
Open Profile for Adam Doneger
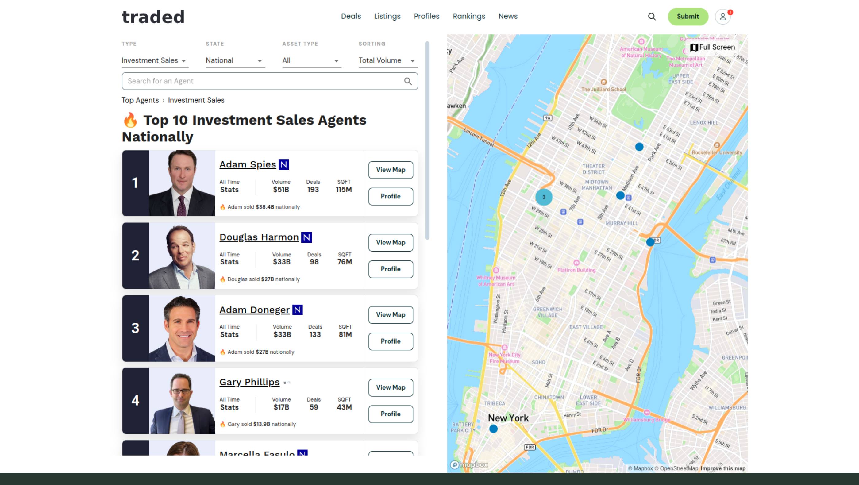pyautogui.click(x=391, y=342)
